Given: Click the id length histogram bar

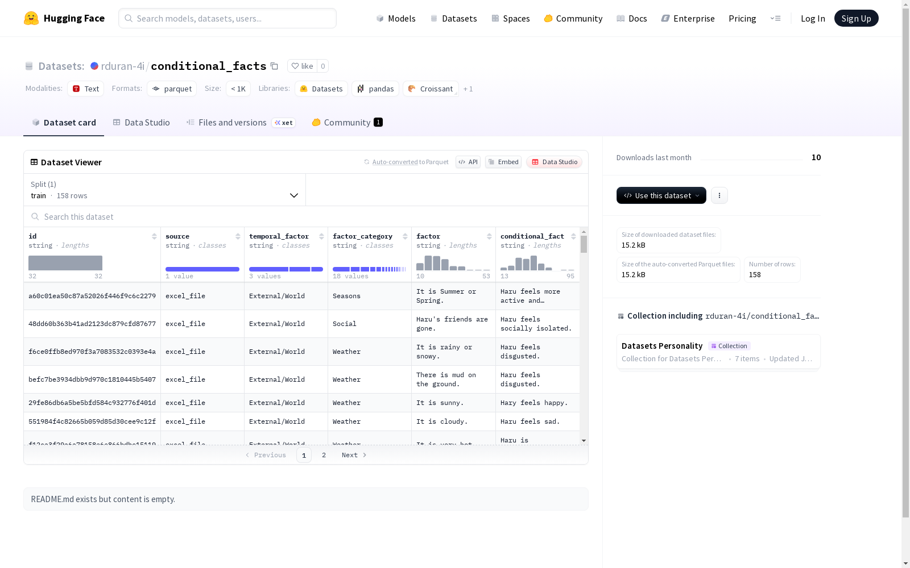Looking at the screenshot, I should click(65, 263).
